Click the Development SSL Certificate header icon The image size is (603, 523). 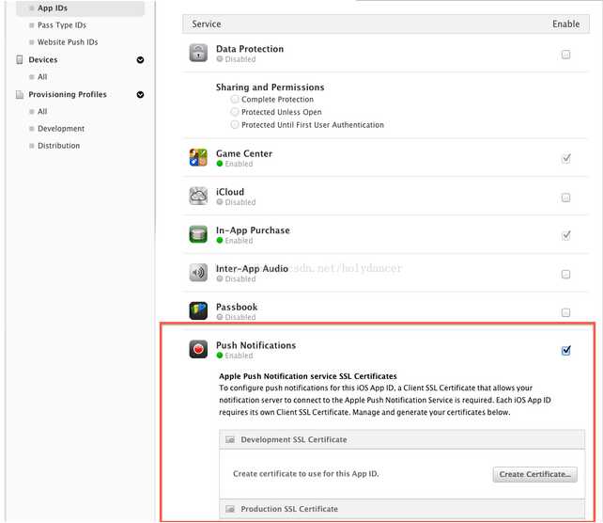tap(230, 439)
